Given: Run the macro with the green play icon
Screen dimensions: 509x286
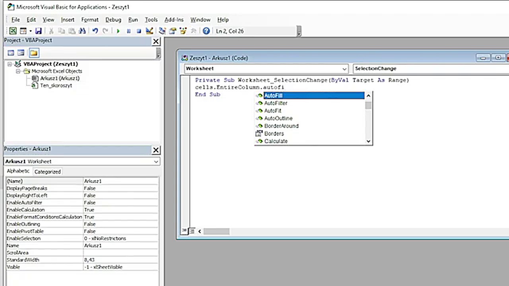Looking at the screenshot, I should tap(118, 31).
